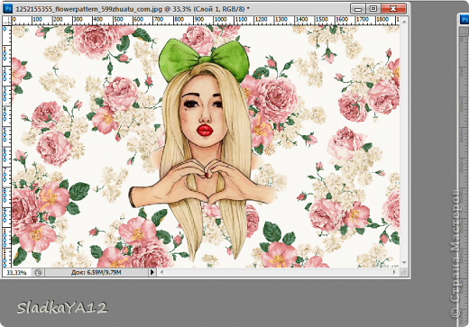This screenshot has width=469, height=327.
Task: Click the window resize grip at bottom corner
Action: (x=404, y=272)
